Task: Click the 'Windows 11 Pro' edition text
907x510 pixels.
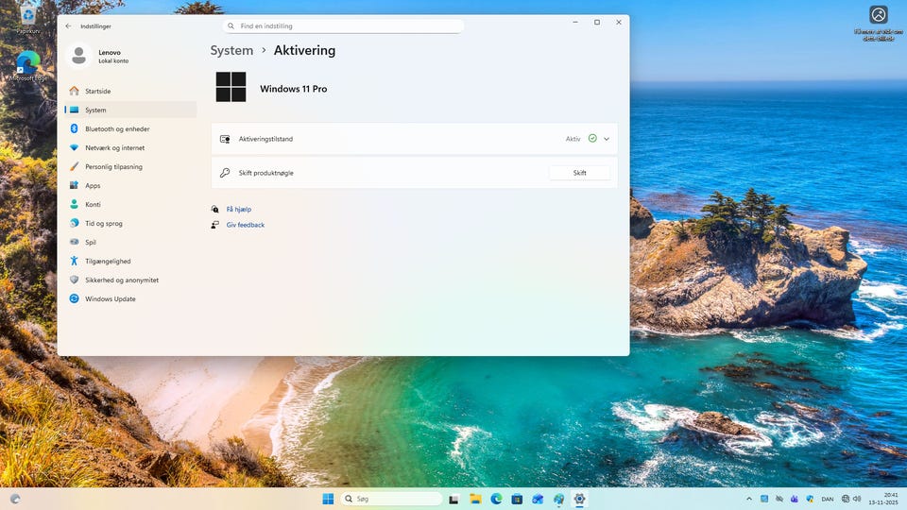Action: [293, 89]
